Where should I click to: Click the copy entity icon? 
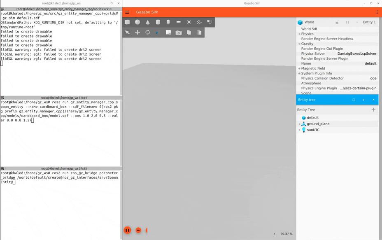tap(189, 33)
